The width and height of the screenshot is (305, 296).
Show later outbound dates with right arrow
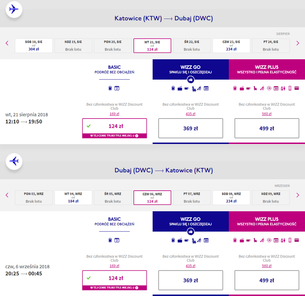coord(298,43)
